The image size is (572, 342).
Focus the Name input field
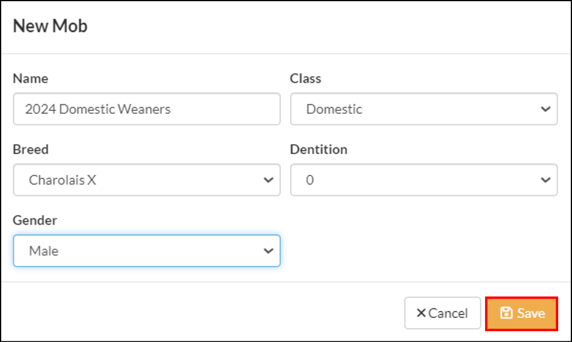pyautogui.click(x=147, y=109)
